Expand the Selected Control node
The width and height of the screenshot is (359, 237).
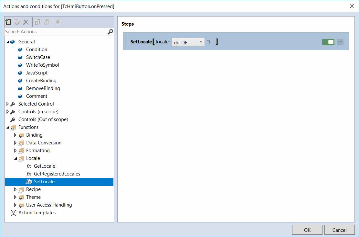[7, 104]
